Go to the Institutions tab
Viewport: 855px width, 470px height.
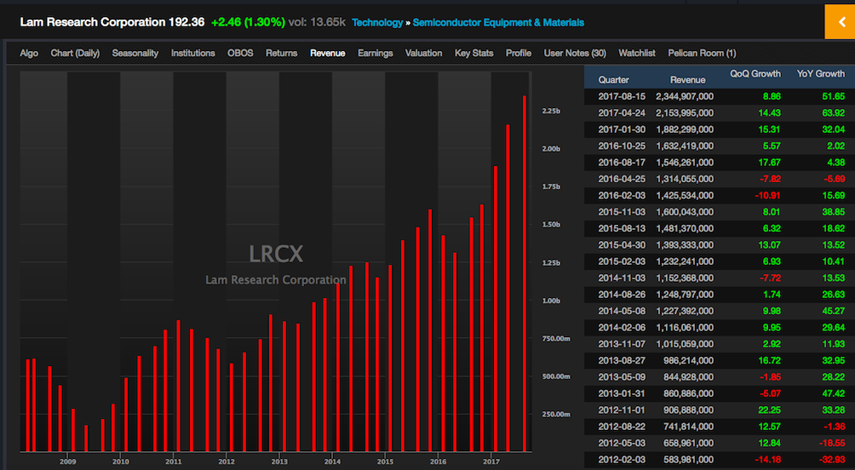click(193, 53)
